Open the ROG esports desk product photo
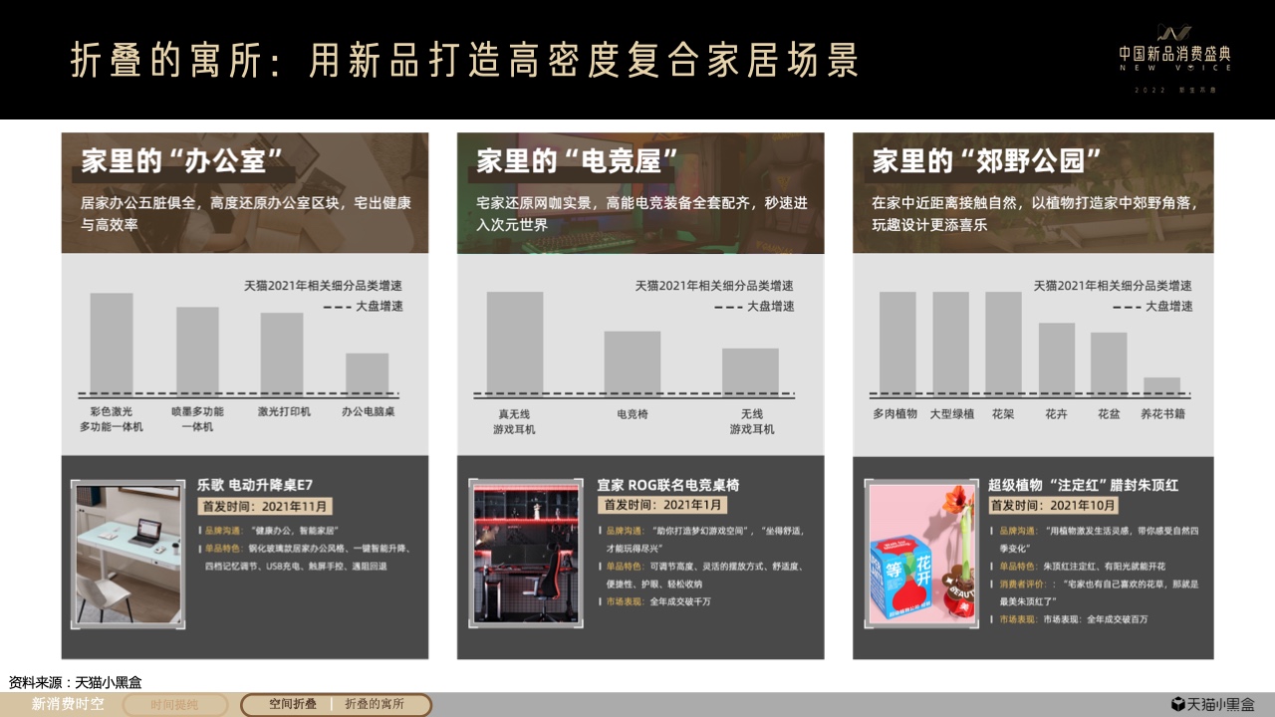Image resolution: width=1275 pixels, height=717 pixels. (x=526, y=555)
